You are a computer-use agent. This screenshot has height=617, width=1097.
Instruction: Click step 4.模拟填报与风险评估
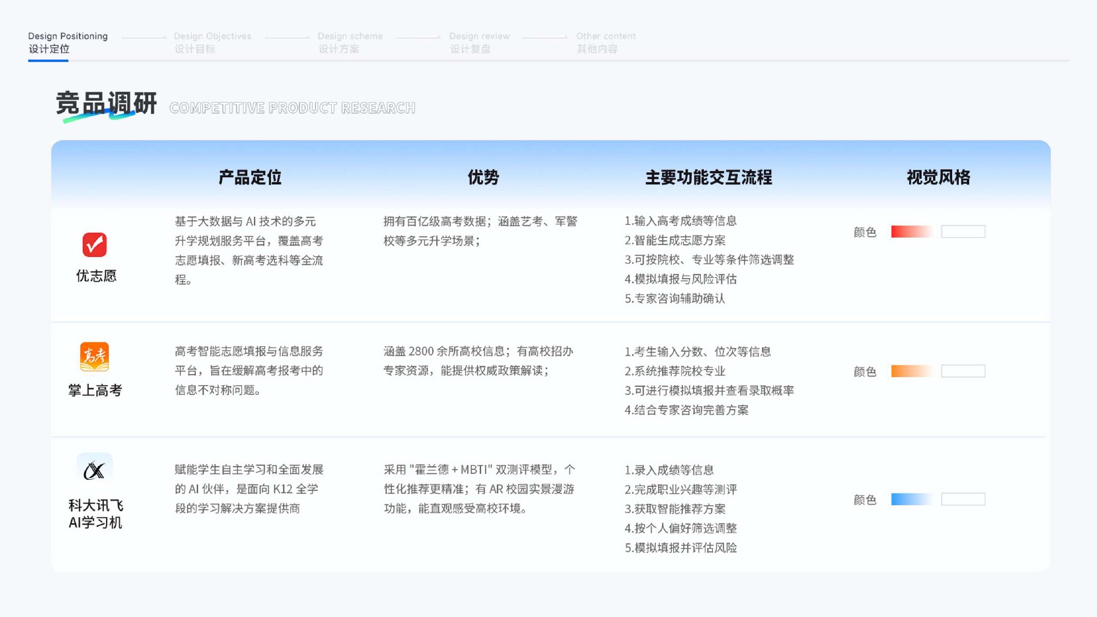click(680, 279)
